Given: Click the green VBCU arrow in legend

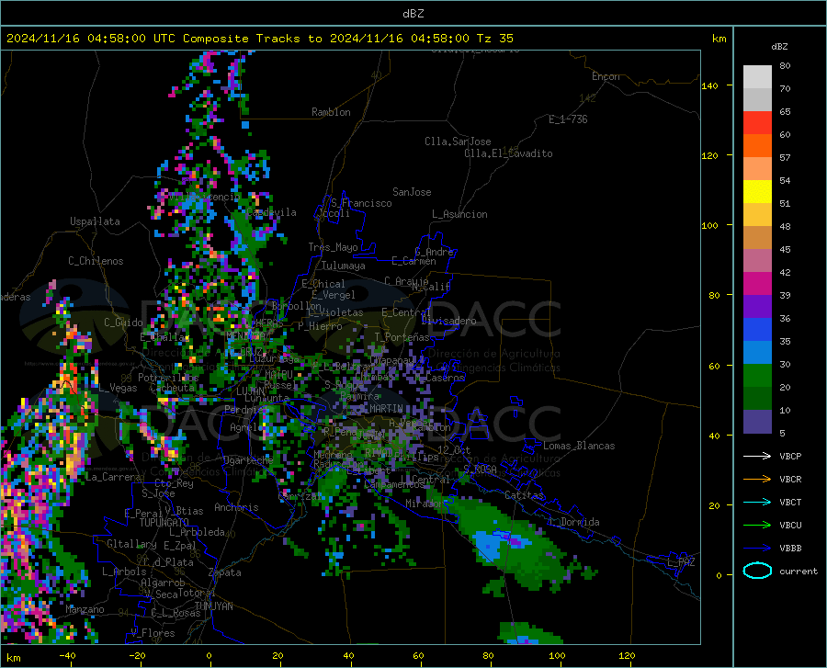Looking at the screenshot, I should tap(757, 526).
